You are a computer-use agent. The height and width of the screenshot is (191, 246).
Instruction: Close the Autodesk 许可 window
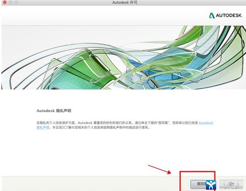coord(5,2)
